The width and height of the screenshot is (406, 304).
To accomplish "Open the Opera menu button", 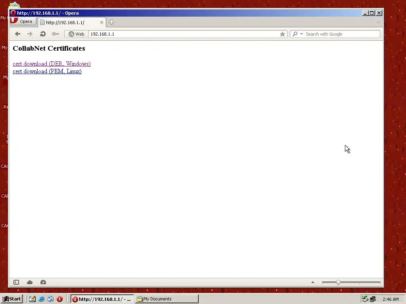I will [x=23, y=21].
